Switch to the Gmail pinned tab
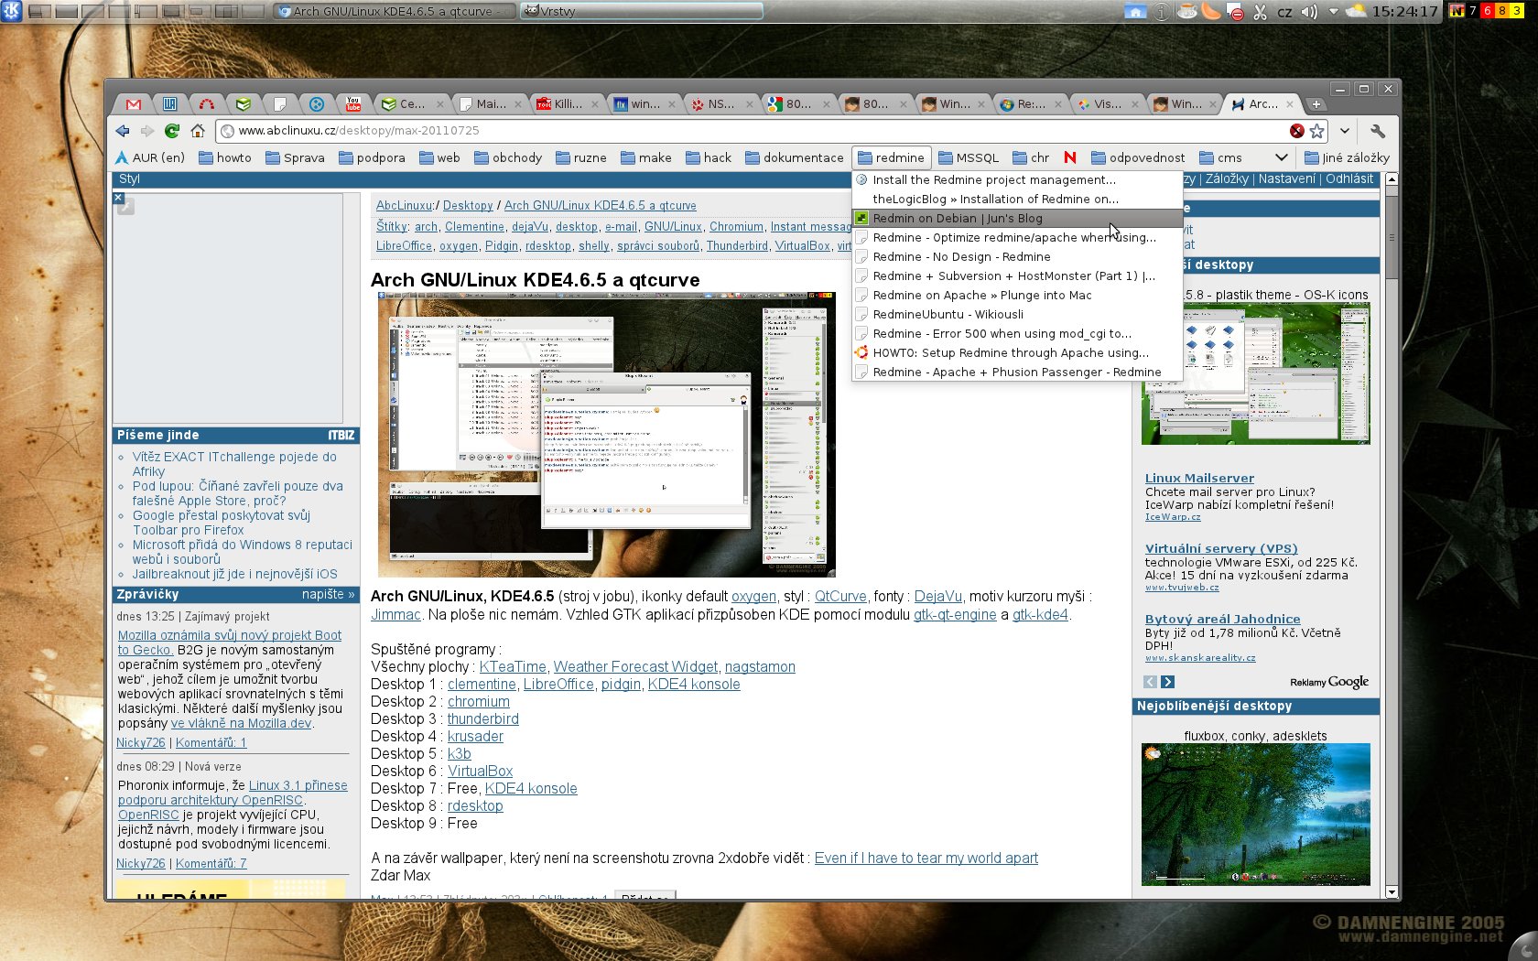Image resolution: width=1538 pixels, height=961 pixels. click(x=134, y=104)
